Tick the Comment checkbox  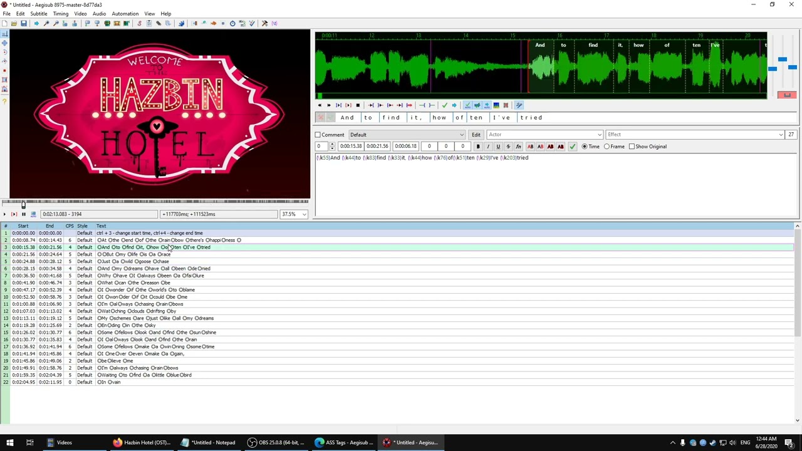[318, 135]
